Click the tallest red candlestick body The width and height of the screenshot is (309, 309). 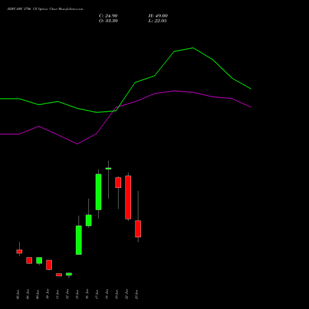click(x=128, y=197)
